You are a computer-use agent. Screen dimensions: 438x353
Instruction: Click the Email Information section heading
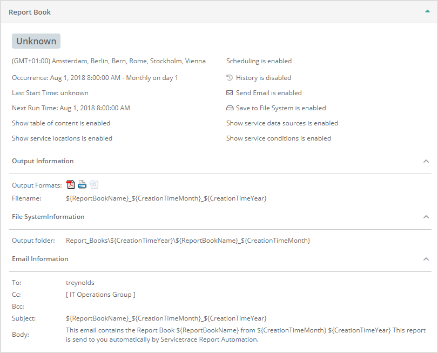(x=40, y=259)
